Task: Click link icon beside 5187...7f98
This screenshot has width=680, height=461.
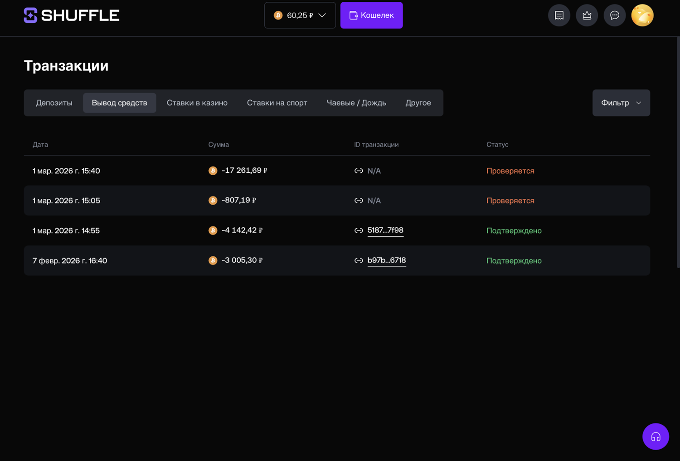Action: (x=359, y=230)
